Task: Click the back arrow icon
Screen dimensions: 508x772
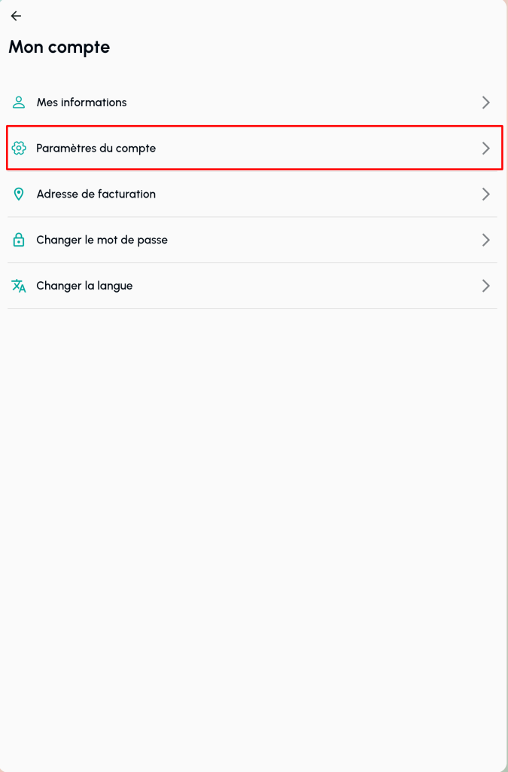Action: [16, 16]
